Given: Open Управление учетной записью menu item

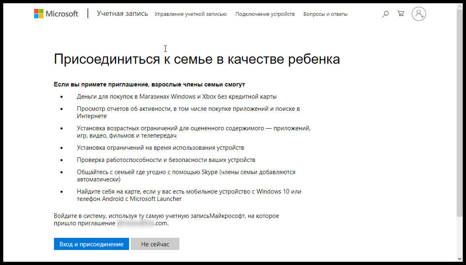Looking at the screenshot, I should pyautogui.click(x=190, y=14).
